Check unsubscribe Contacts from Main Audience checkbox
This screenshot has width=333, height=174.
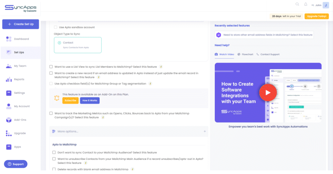[54, 159]
